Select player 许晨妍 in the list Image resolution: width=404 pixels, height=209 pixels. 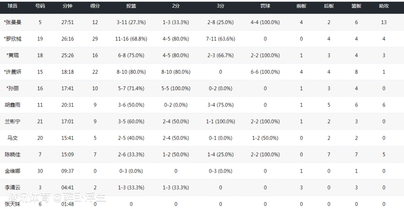[13, 72]
